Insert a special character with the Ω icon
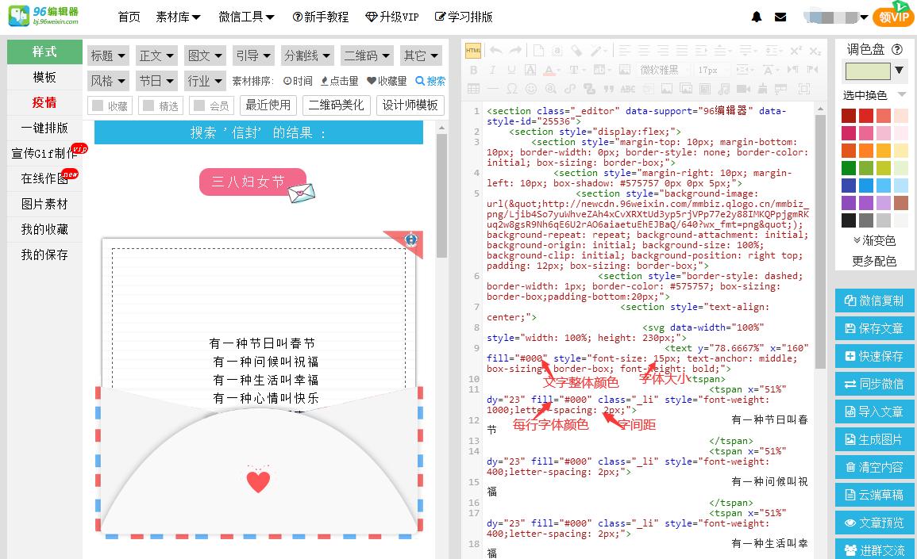This screenshot has height=559, width=917. [x=512, y=89]
